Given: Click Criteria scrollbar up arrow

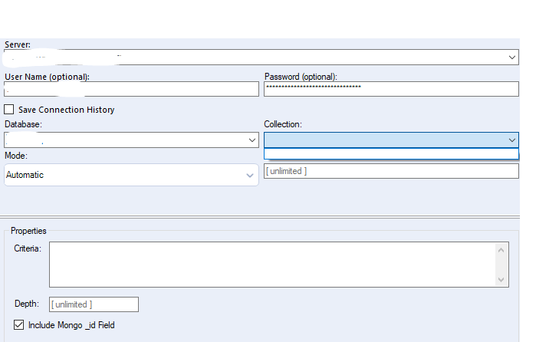Looking at the screenshot, I should point(501,250).
